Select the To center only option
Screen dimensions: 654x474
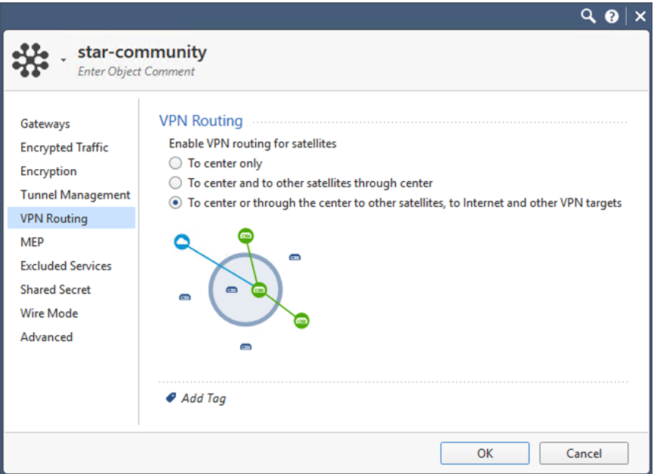click(175, 162)
